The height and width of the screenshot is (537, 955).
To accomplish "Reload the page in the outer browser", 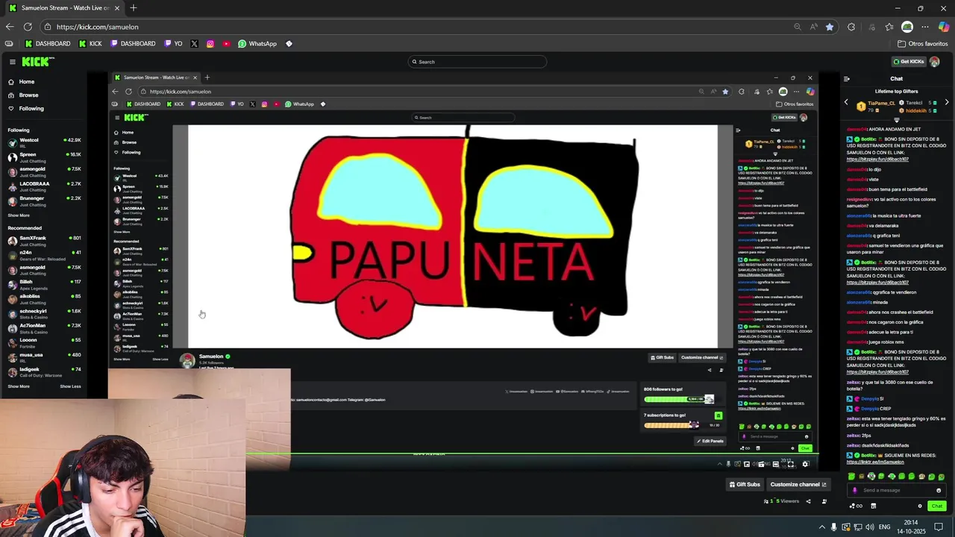I will pyautogui.click(x=28, y=27).
